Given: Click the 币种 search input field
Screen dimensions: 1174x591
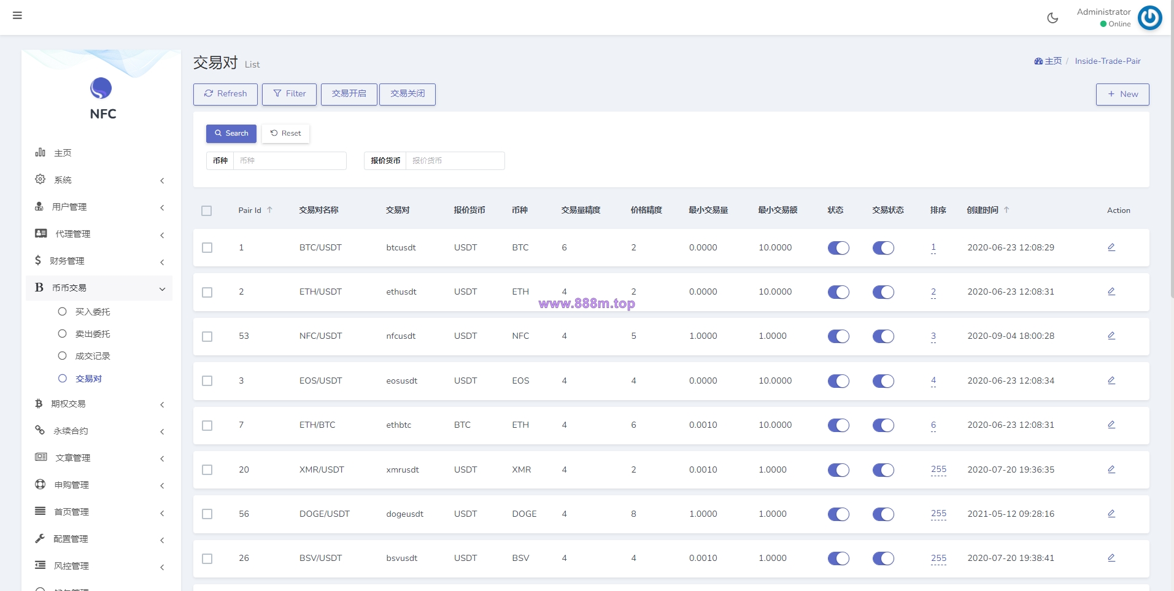Looking at the screenshot, I should pyautogui.click(x=290, y=161).
